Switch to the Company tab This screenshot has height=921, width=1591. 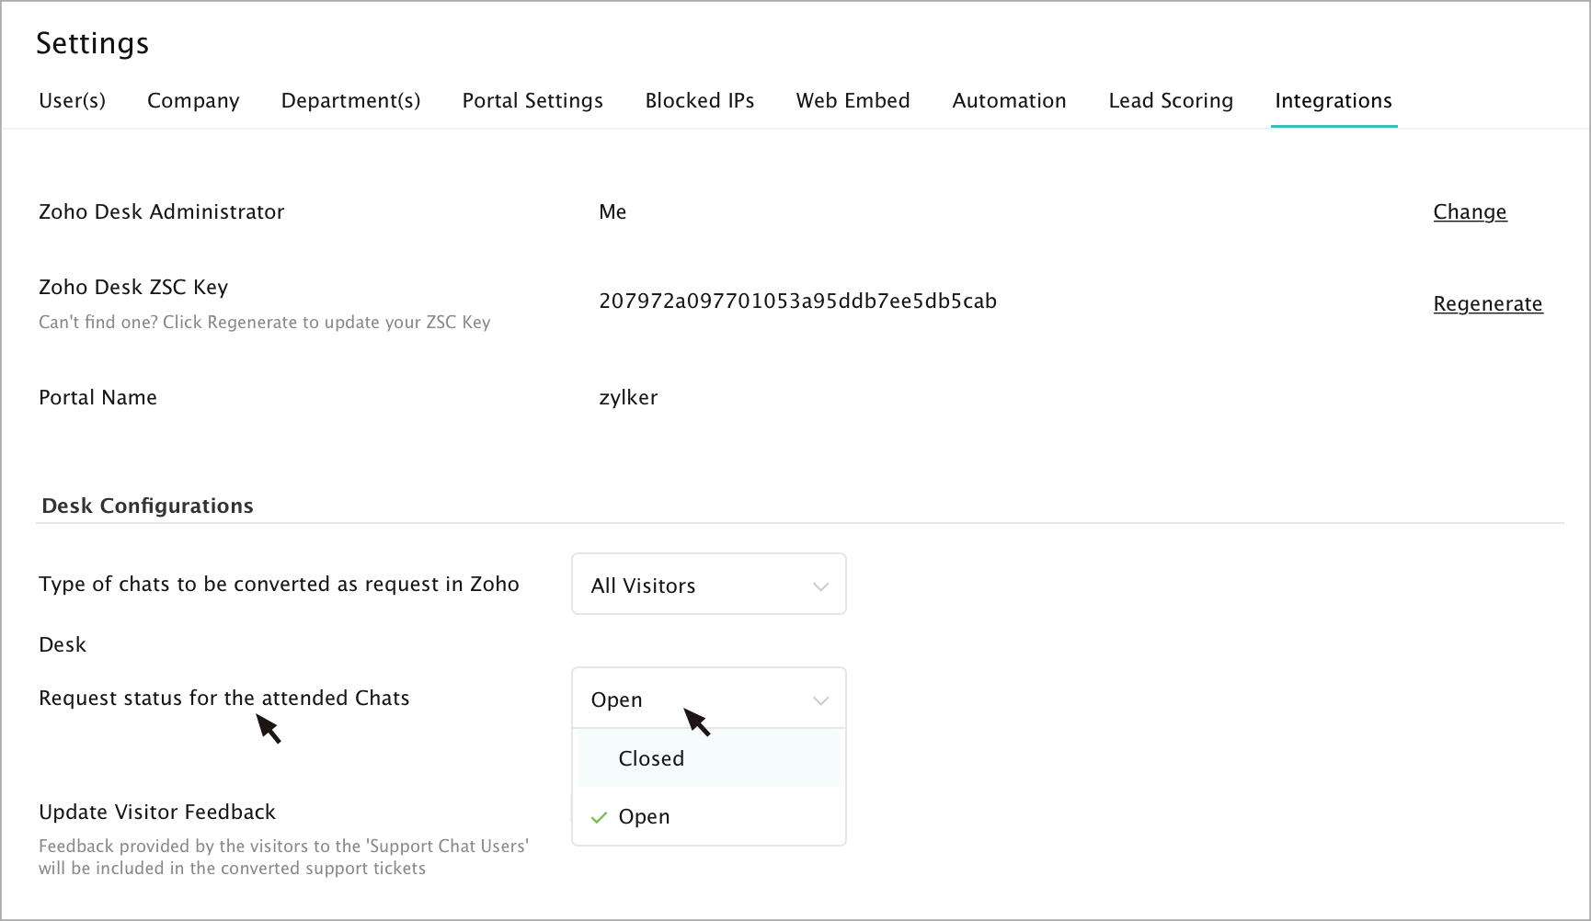[193, 101]
